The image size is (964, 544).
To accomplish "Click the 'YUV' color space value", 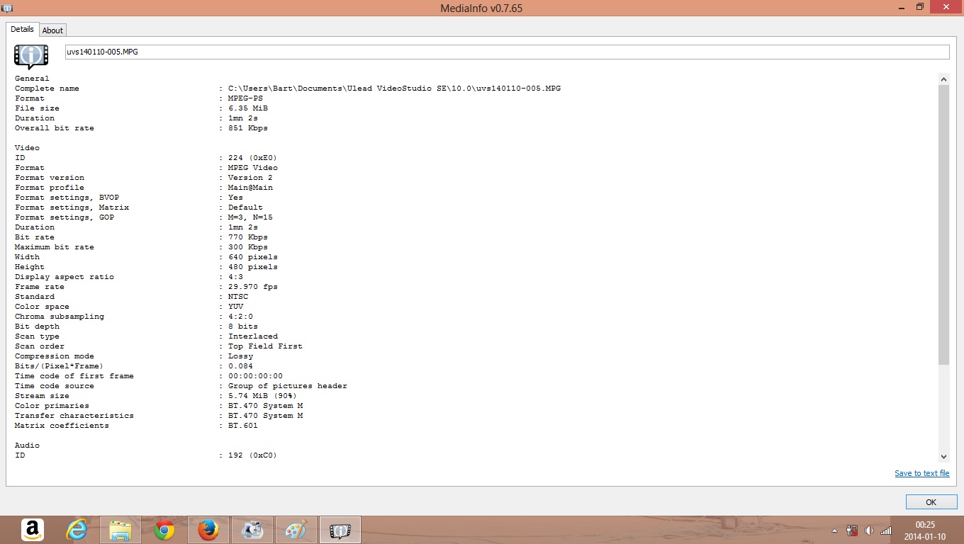I will (x=235, y=307).
